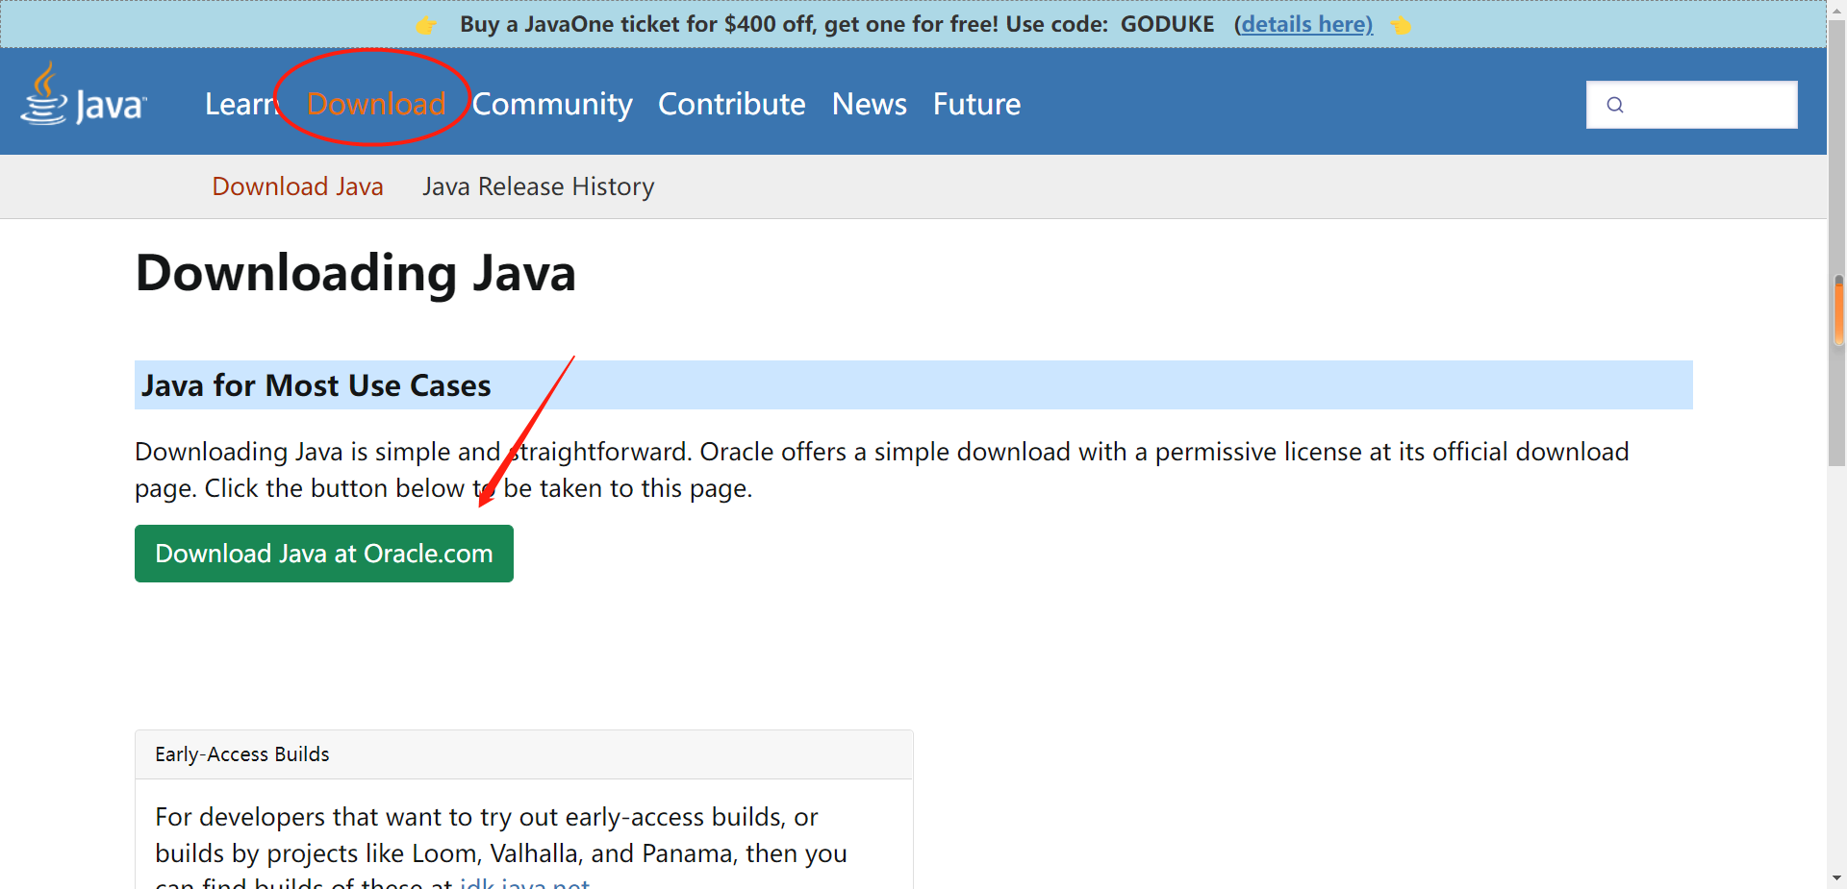Click the Java logo in header
The height and width of the screenshot is (889, 1847).
[x=84, y=95]
